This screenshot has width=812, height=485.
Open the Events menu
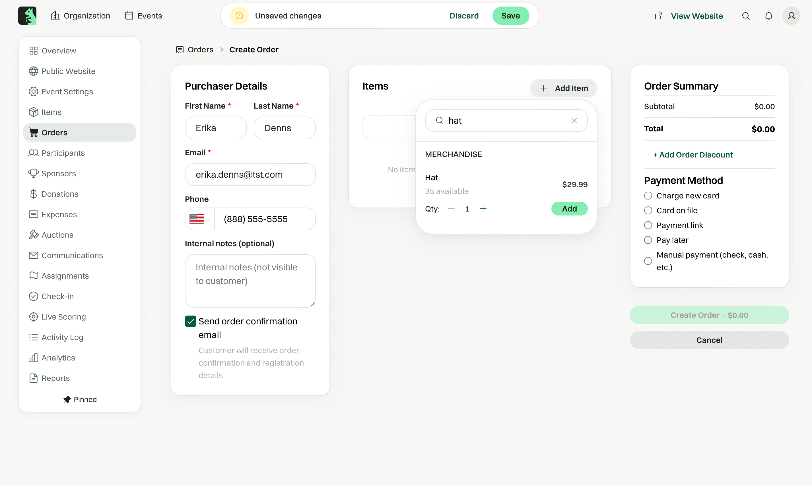143,16
